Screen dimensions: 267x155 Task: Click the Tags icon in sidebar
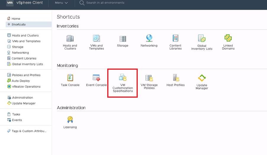(9, 131)
